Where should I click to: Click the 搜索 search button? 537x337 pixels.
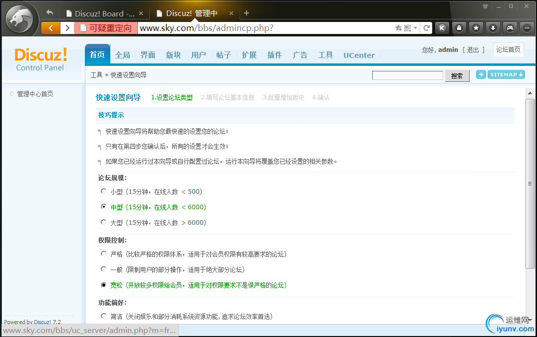point(457,76)
